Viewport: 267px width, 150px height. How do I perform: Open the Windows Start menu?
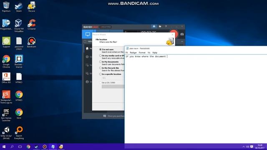4,147
